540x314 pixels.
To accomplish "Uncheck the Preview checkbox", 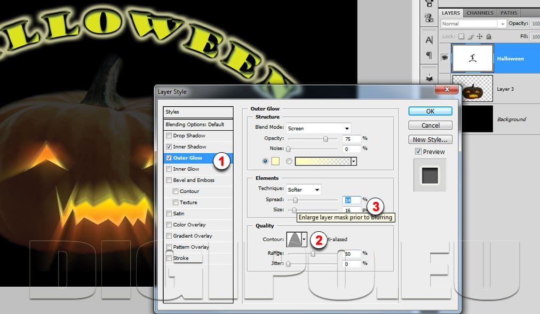I will pyautogui.click(x=418, y=152).
